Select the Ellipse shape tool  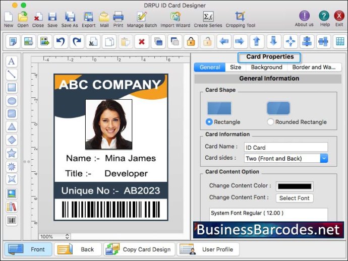coord(12,101)
